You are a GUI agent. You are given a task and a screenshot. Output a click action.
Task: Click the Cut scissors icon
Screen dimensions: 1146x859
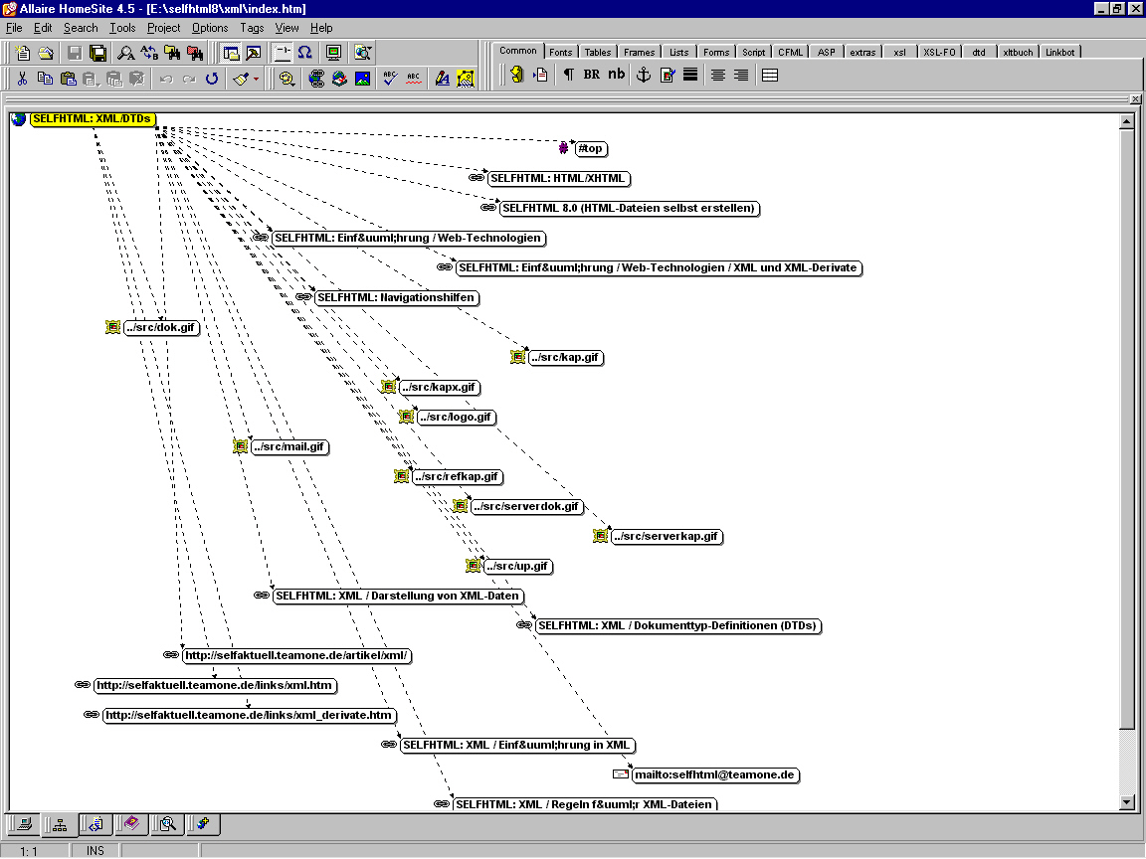click(x=22, y=79)
